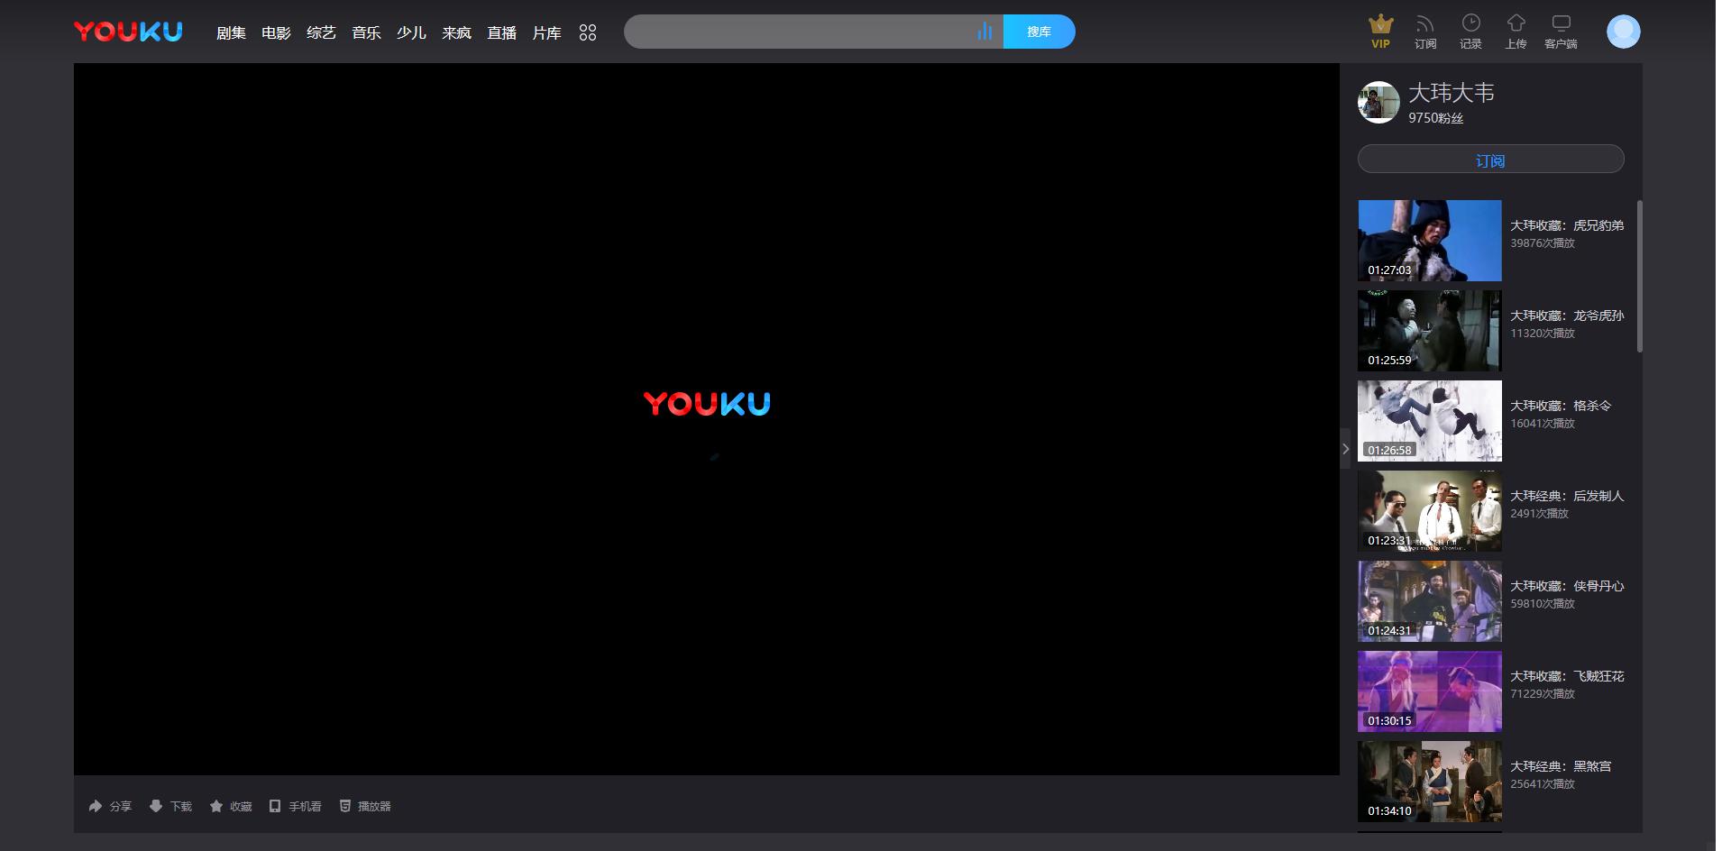The width and height of the screenshot is (1731, 851).
Task: Subscribe to 大玮大韦 channel
Action: click(x=1489, y=159)
